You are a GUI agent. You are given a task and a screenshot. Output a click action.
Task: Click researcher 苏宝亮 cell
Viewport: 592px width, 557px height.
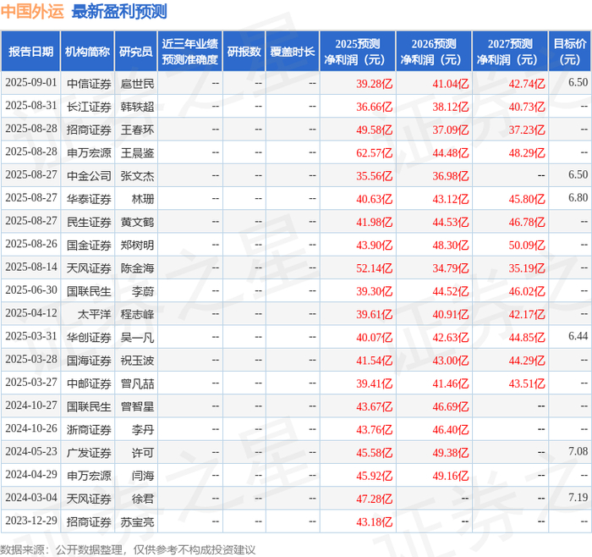click(137, 521)
